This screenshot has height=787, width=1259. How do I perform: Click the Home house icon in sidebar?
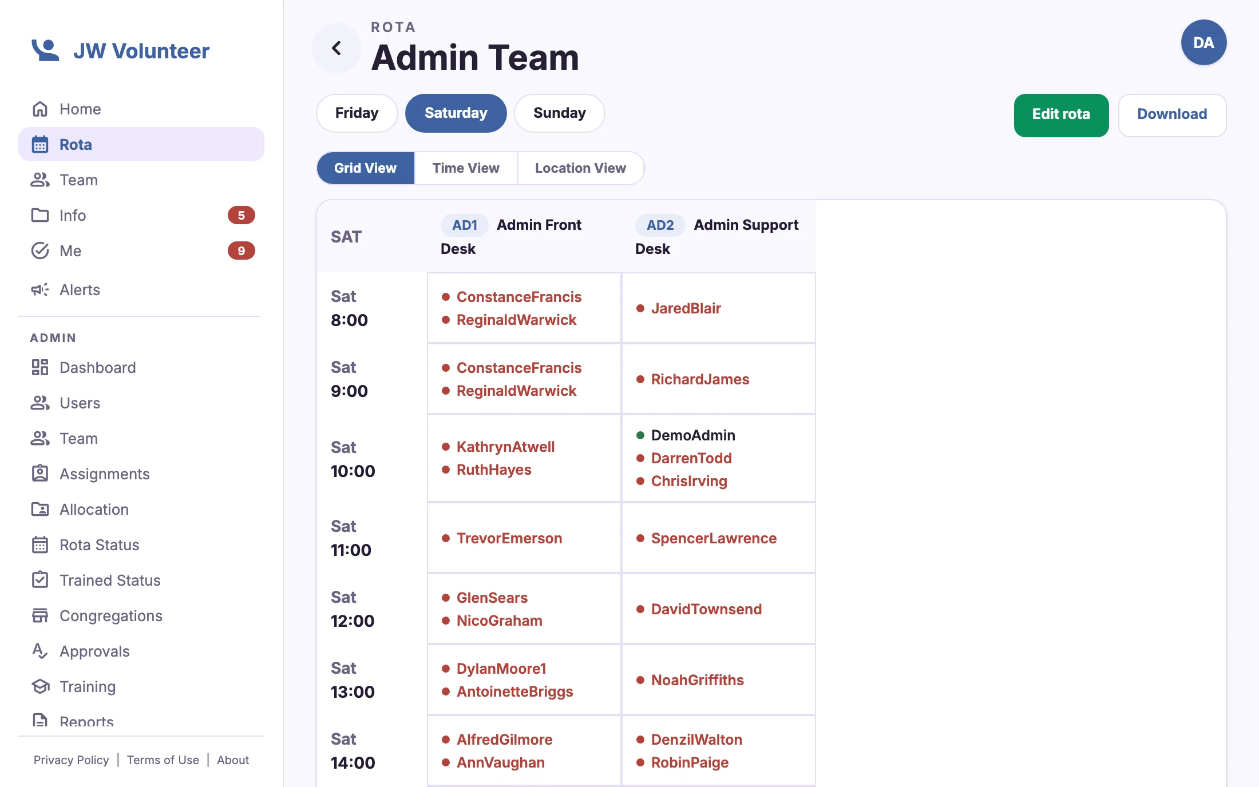(x=40, y=109)
